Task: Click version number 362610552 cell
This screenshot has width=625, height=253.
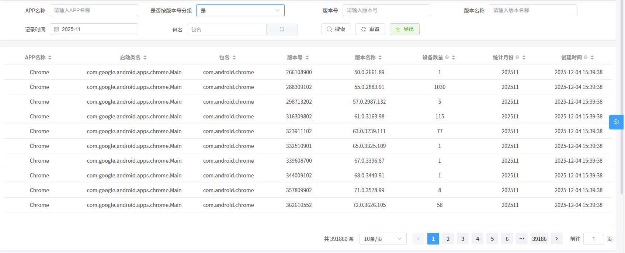Action: (299, 205)
